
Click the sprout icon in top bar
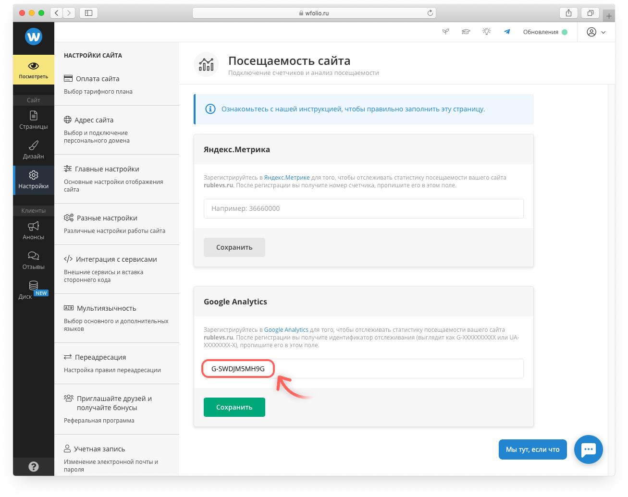[x=446, y=32]
